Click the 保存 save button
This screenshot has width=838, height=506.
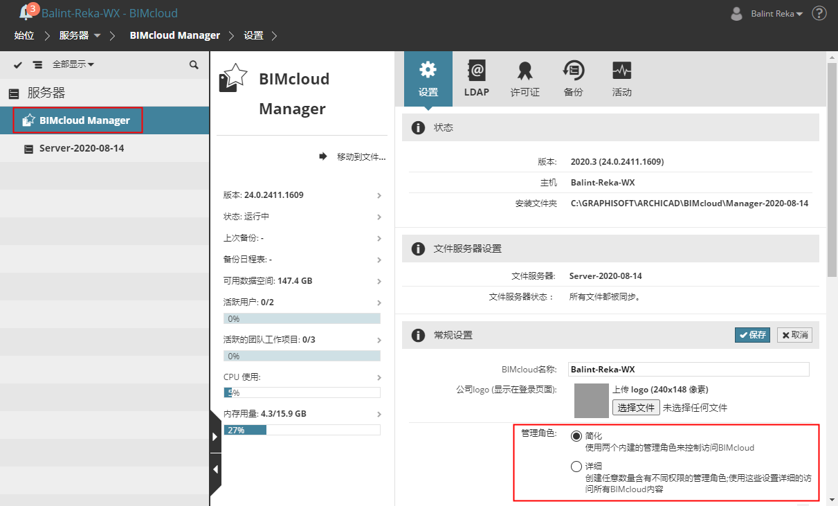(752, 335)
